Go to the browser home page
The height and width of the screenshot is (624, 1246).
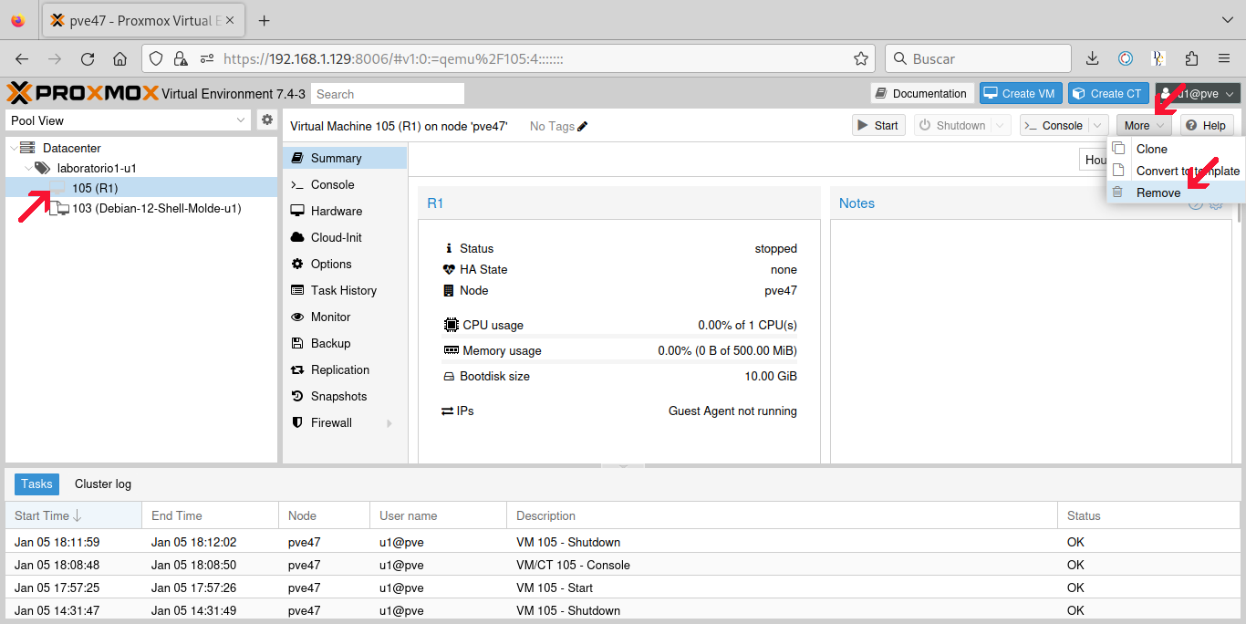coord(119,58)
